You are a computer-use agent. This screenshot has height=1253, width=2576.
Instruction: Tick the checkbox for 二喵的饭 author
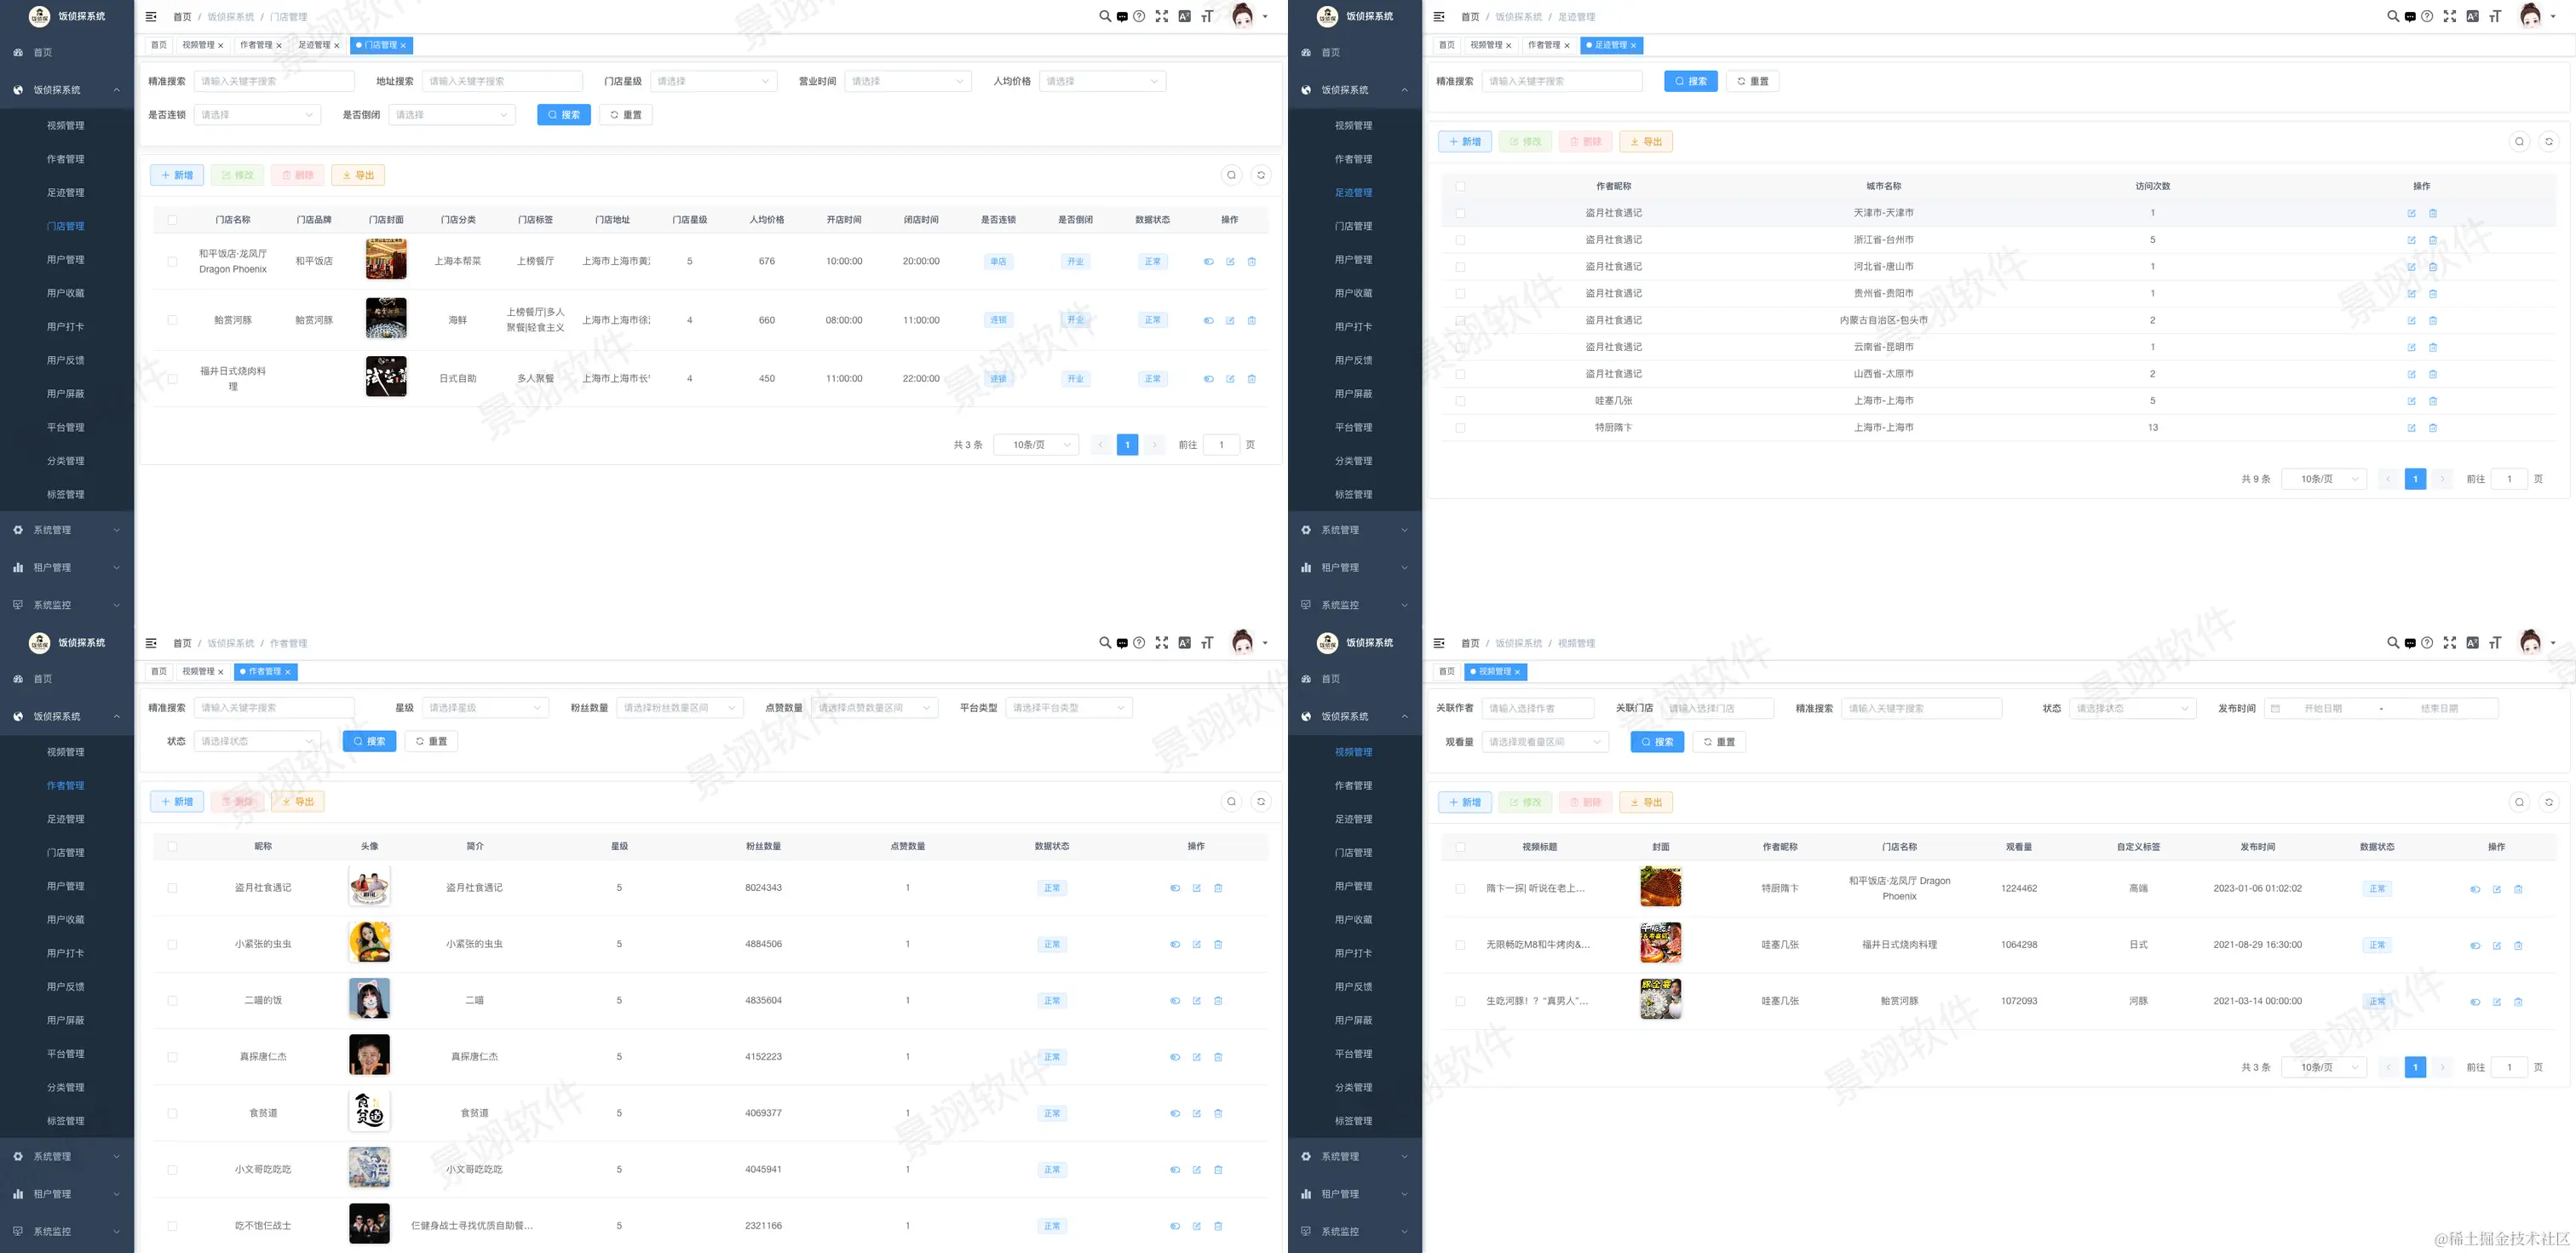coord(172,1001)
